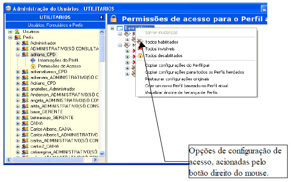
Task: Click the carlos2_CAIXA profile icon
Action: pos(25,146)
